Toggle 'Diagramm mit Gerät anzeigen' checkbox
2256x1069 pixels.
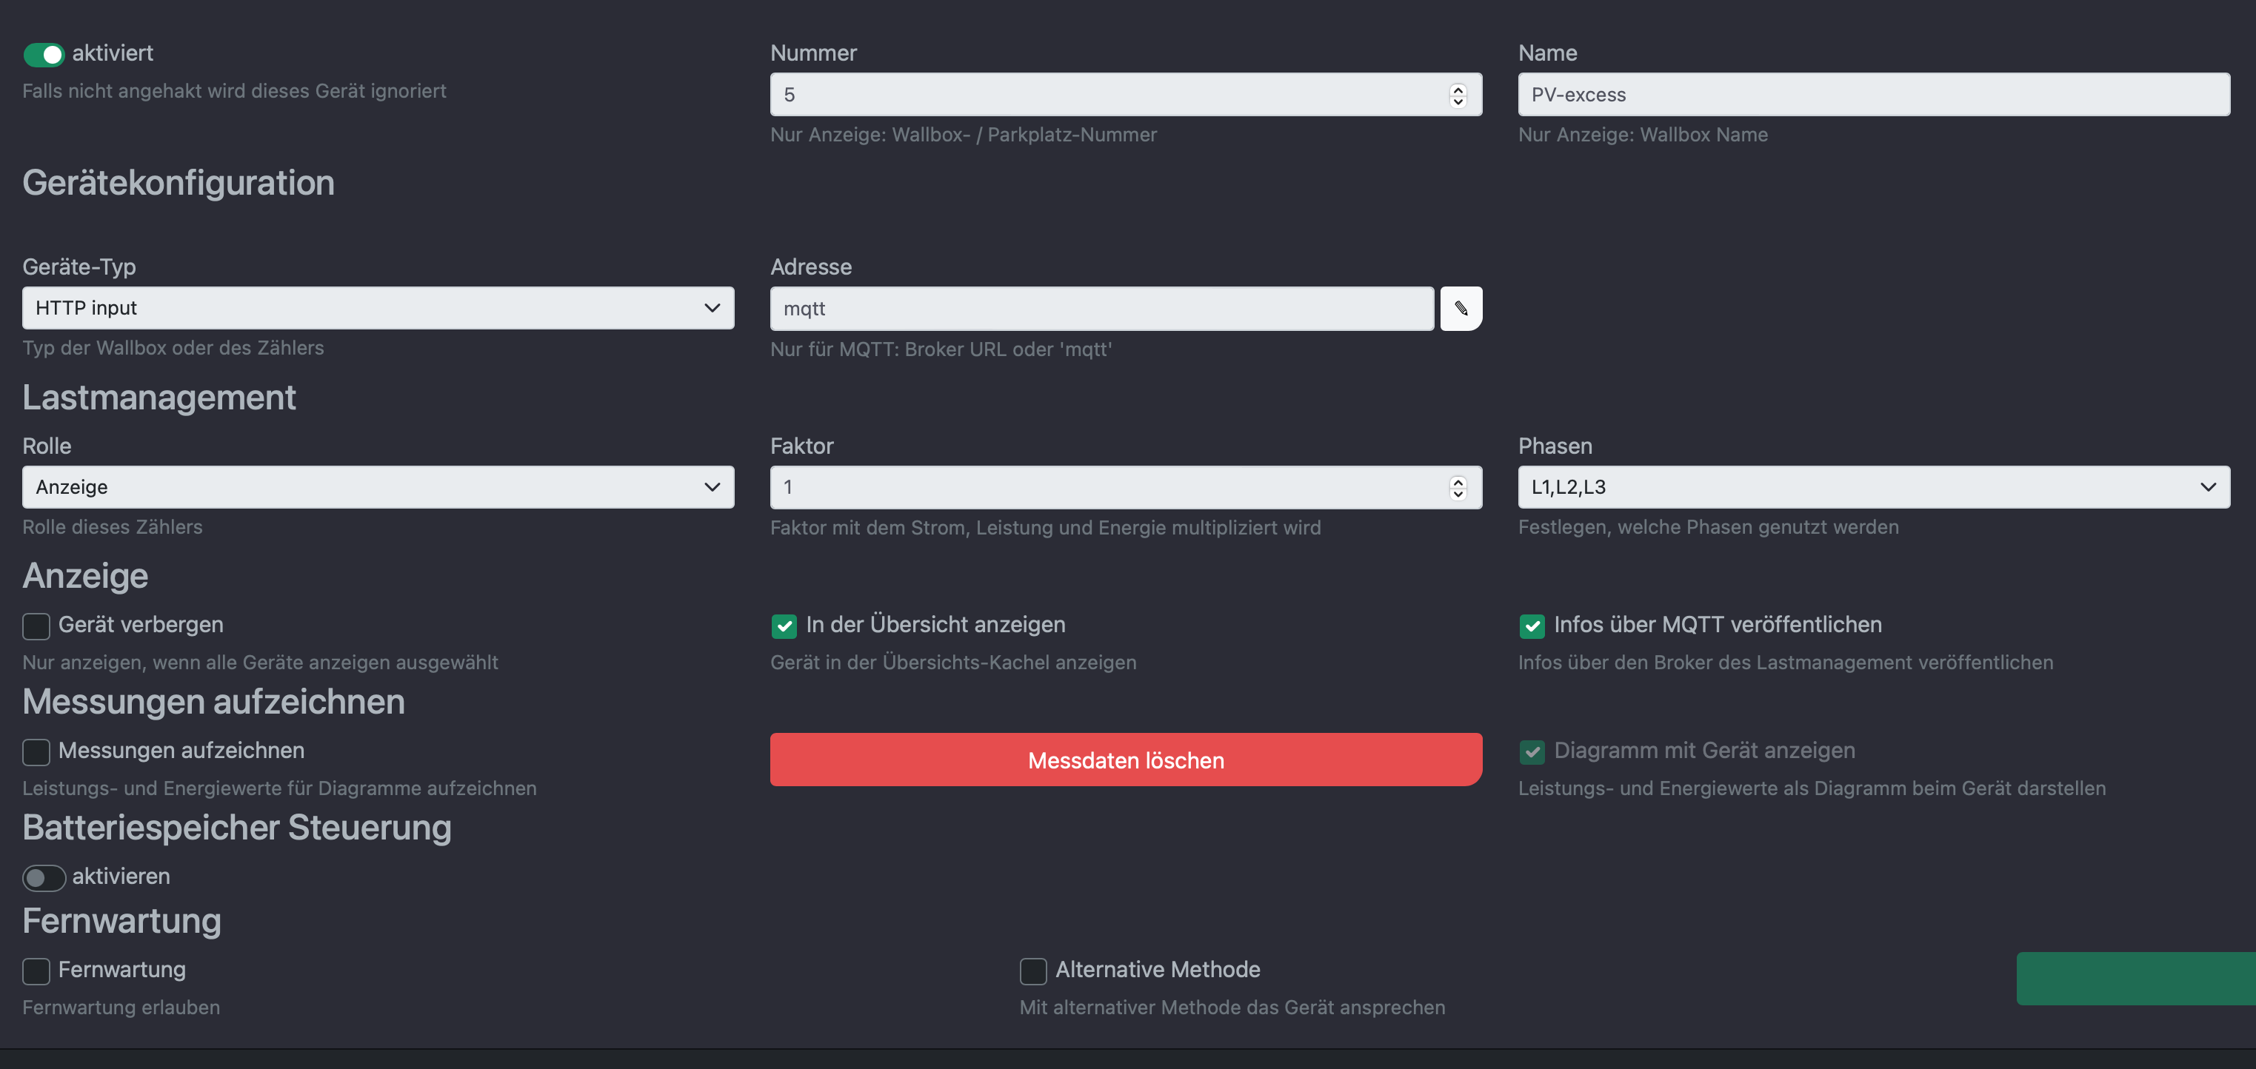[x=1532, y=752]
